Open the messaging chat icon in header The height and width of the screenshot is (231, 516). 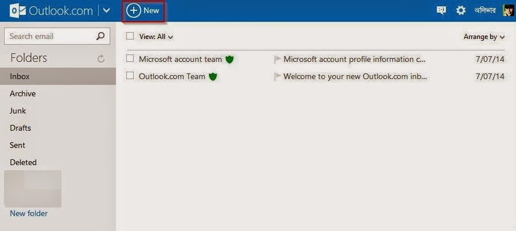[441, 10]
